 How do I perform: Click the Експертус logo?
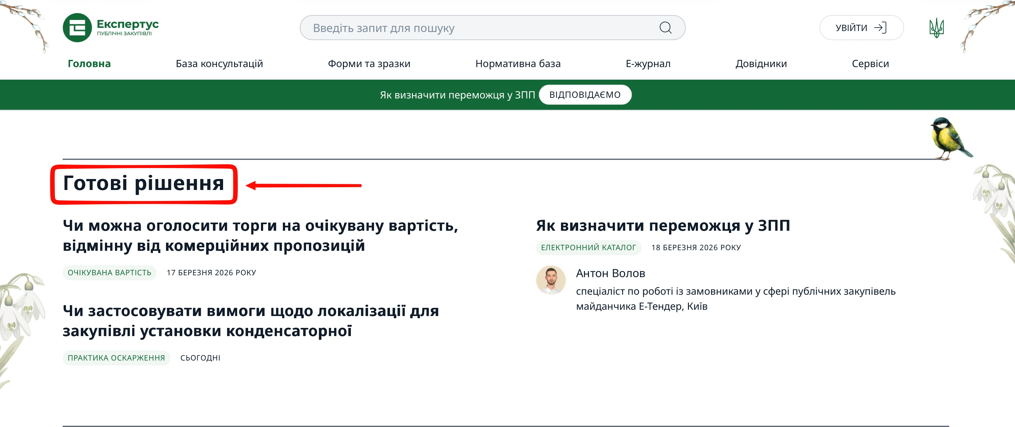(x=112, y=28)
